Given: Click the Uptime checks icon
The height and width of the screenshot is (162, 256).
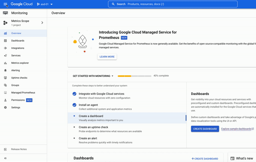Looking at the screenshot, I should tap(5, 78).
